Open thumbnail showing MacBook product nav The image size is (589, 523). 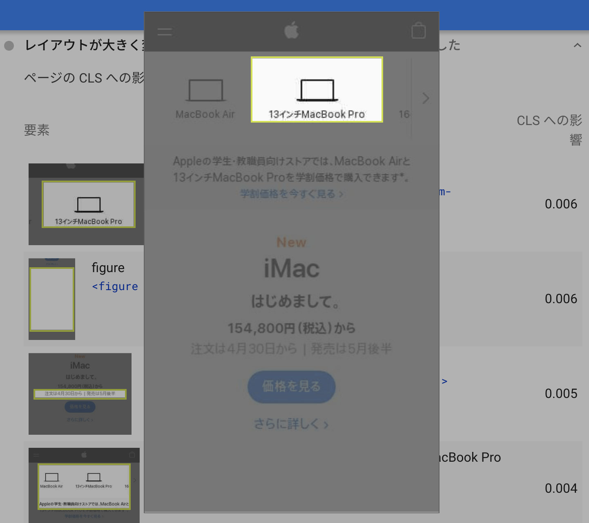(84, 485)
